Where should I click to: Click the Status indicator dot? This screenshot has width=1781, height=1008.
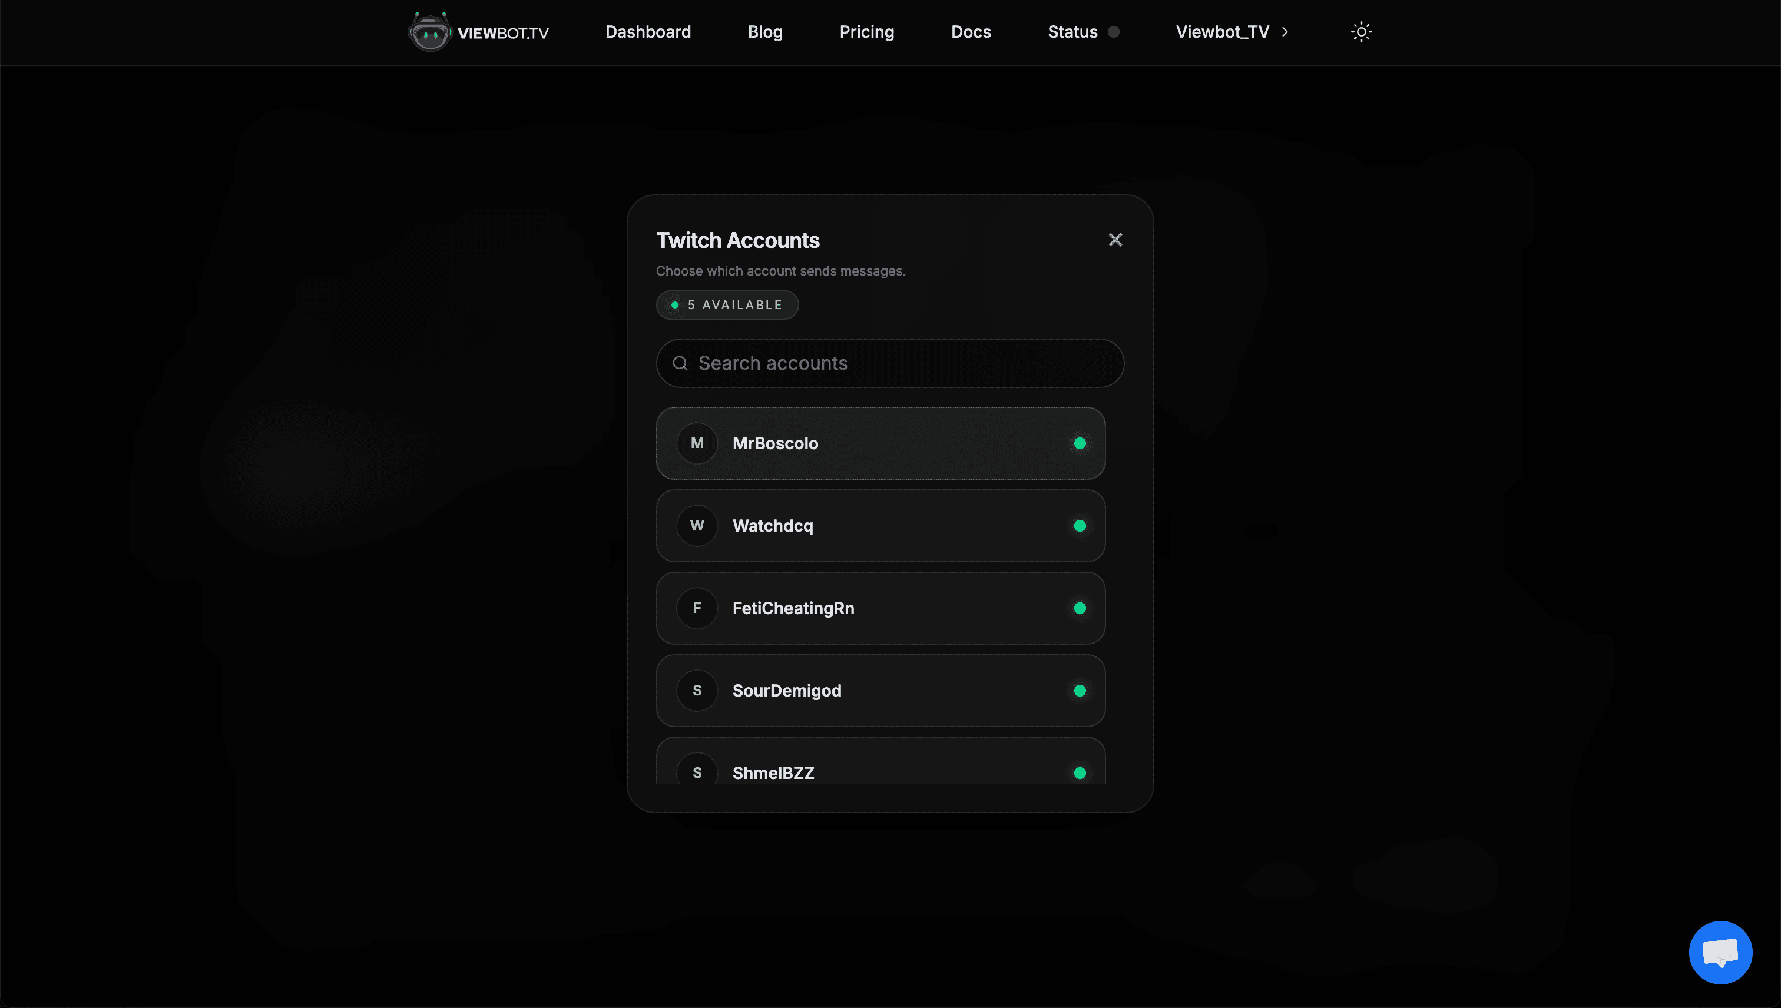(1113, 31)
